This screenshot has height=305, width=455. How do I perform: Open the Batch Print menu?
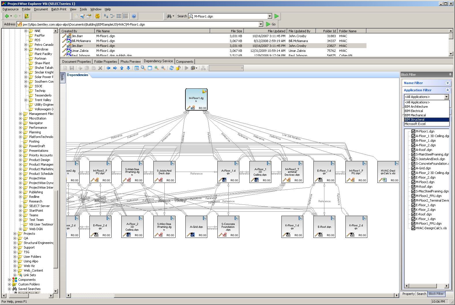click(59, 9)
